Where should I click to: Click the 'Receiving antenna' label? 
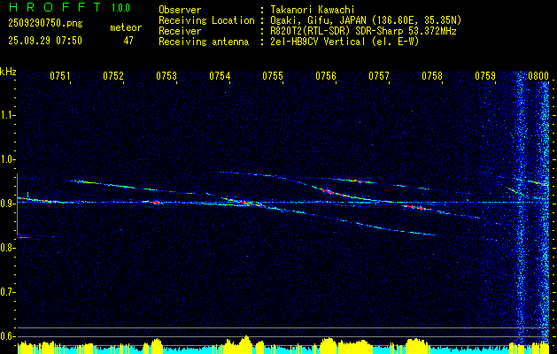[x=204, y=42]
